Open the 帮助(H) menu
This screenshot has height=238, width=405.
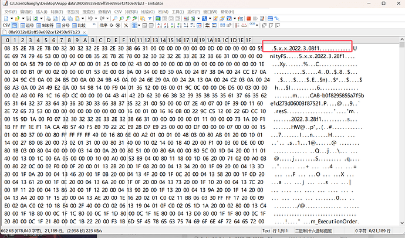coord(228,12)
